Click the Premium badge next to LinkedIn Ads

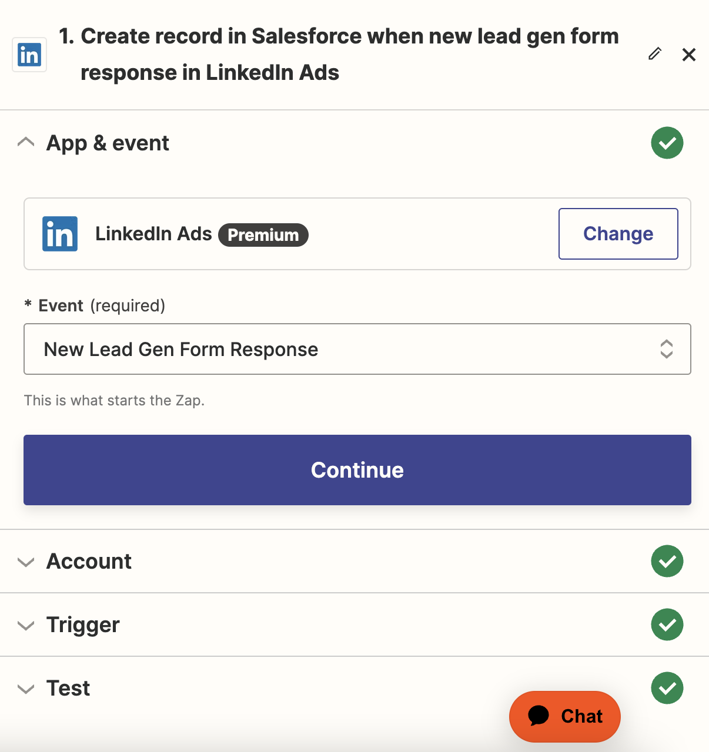[x=263, y=235]
